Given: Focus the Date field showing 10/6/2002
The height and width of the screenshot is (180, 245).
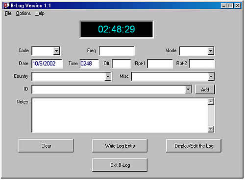Looking at the screenshot, I should 47,64.
